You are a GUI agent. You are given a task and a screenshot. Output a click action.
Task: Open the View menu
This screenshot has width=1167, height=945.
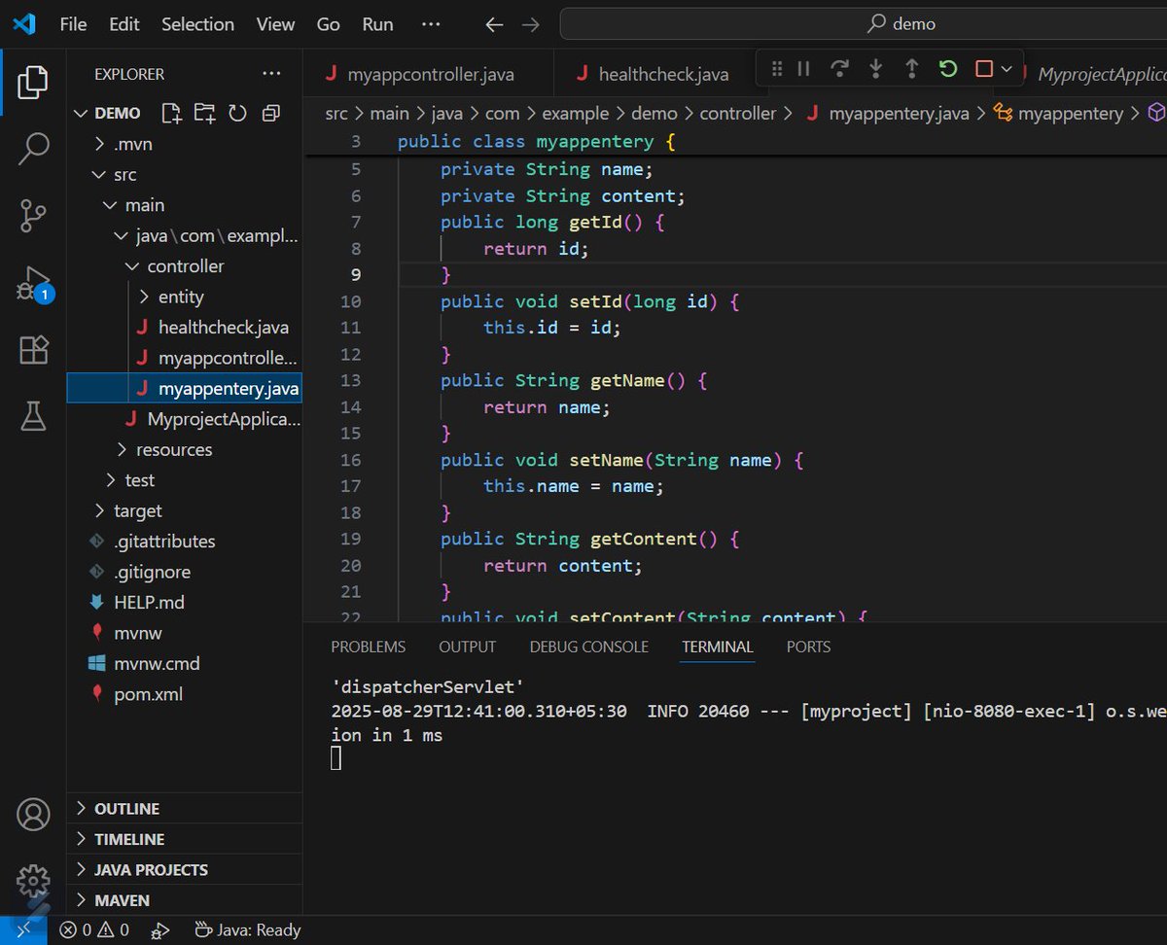(x=275, y=24)
